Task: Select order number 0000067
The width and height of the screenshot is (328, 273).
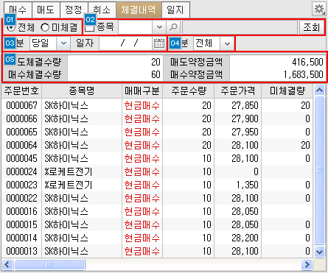Action: pos(21,105)
